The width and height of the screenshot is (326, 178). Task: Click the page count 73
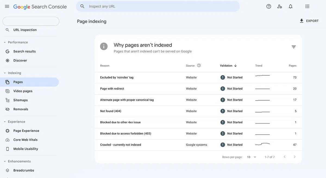(x=295, y=77)
